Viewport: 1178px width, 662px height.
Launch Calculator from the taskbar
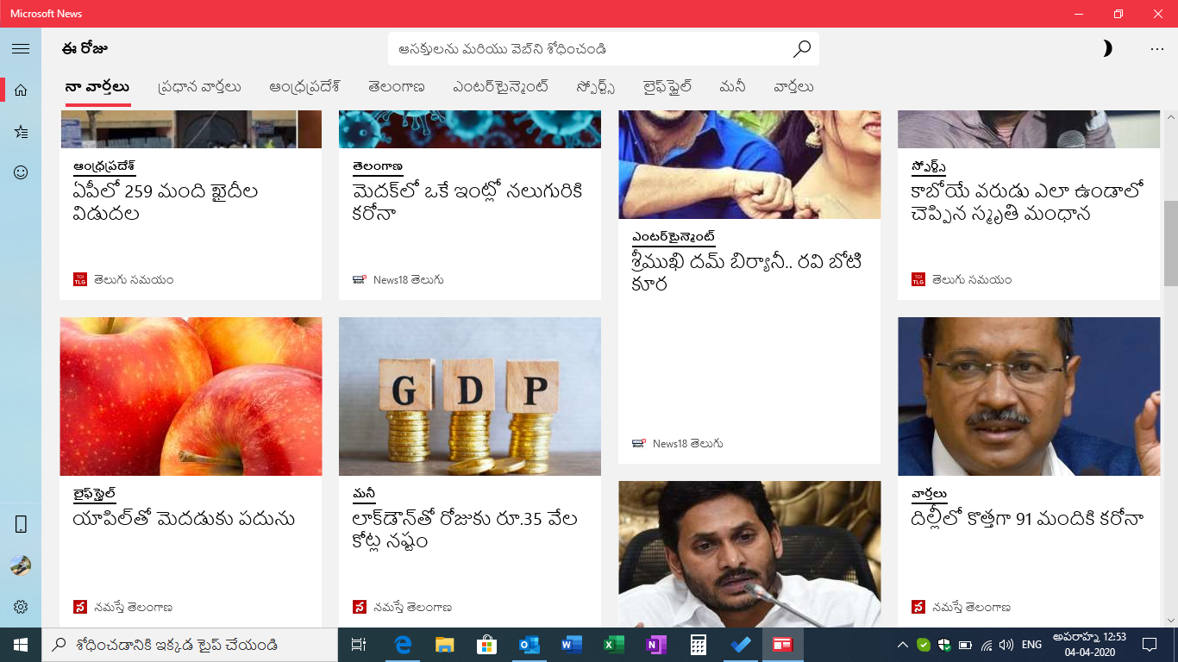point(697,644)
